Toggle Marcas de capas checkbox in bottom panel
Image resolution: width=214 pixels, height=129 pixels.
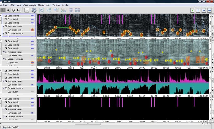[x=6, y=110]
